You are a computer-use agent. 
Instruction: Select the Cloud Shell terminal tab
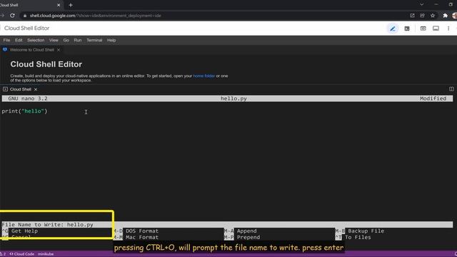point(21,89)
